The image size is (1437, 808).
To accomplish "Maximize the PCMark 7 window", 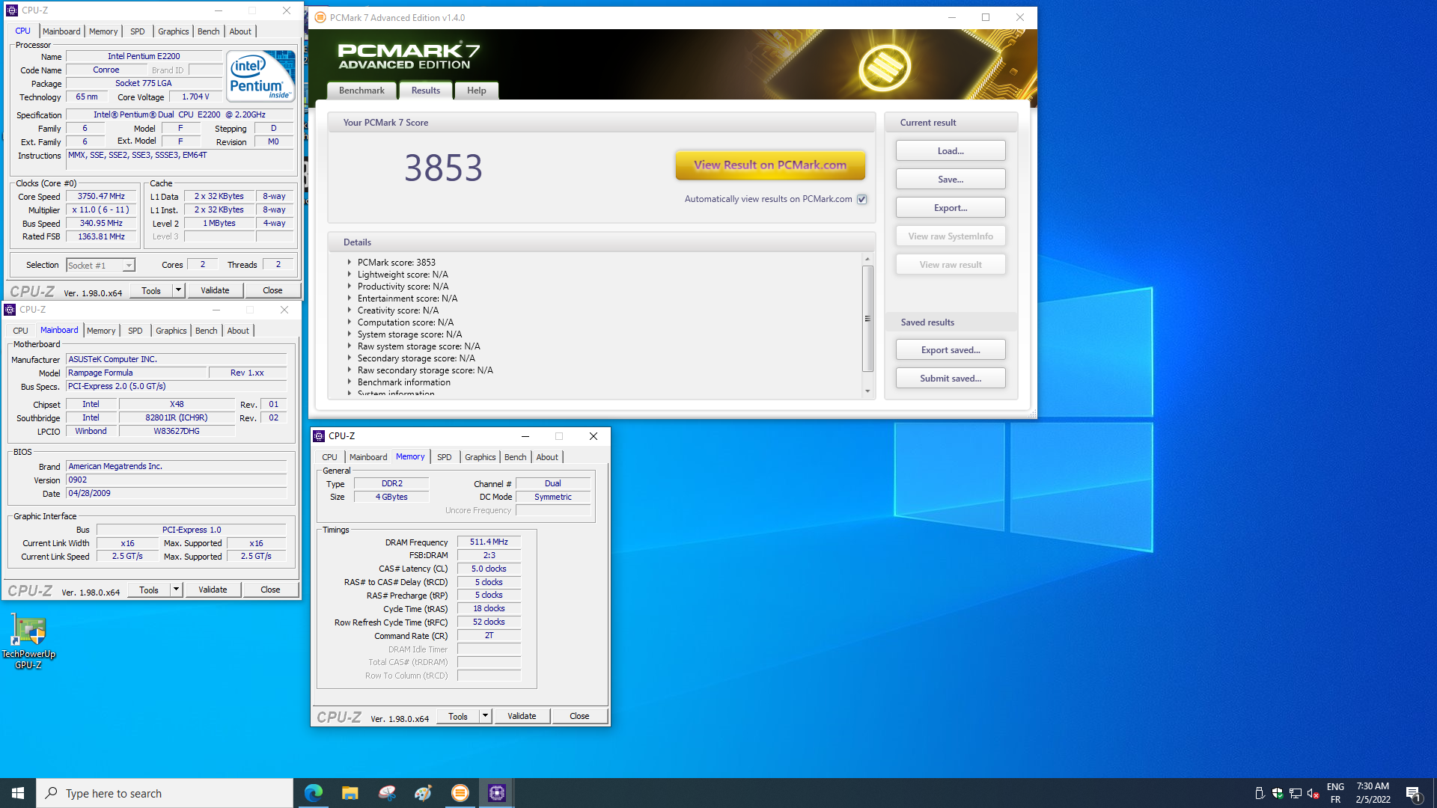I will [x=986, y=17].
